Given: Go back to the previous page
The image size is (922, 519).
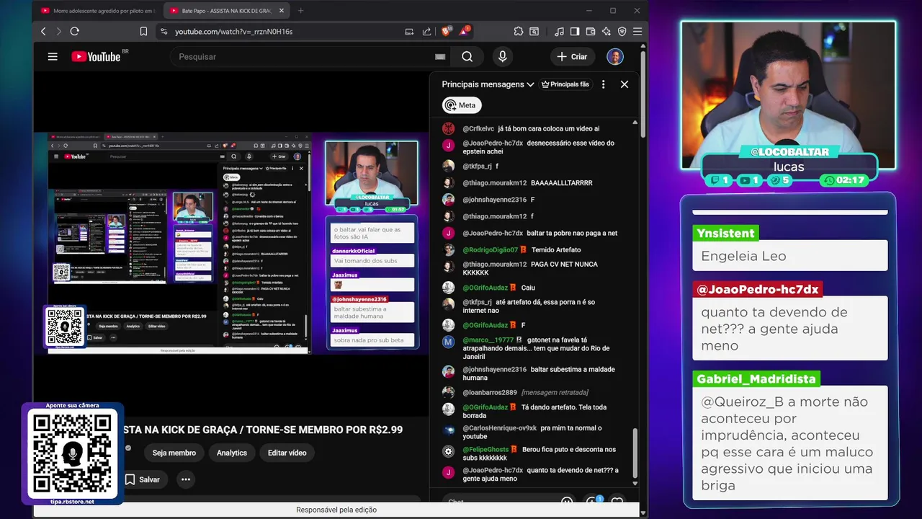Looking at the screenshot, I should (43, 32).
